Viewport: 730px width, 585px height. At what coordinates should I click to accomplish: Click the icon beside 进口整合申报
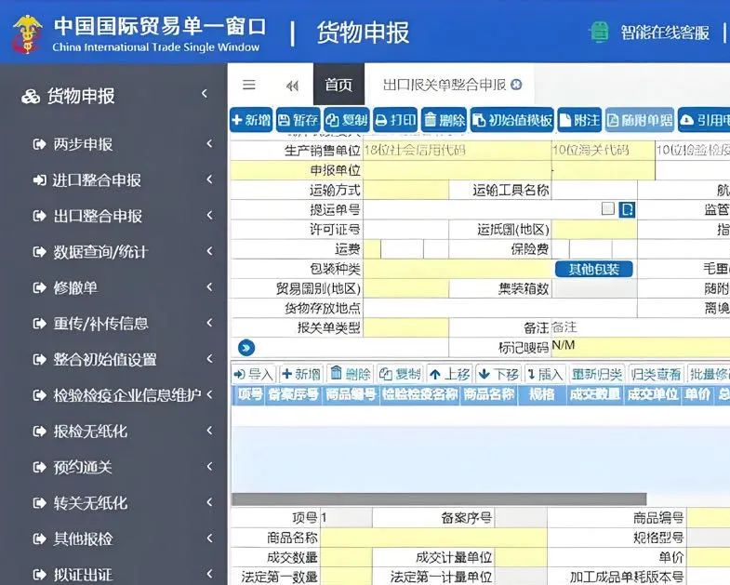point(40,179)
